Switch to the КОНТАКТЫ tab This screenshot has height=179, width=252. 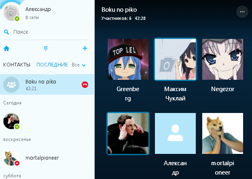click(x=17, y=65)
